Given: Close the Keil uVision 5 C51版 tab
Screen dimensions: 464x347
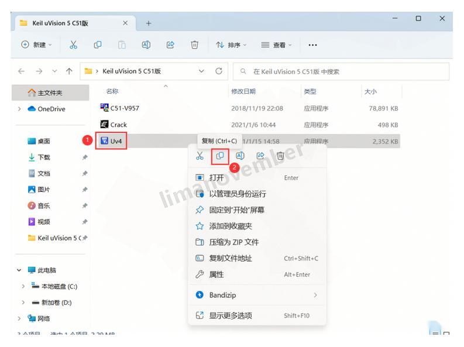Looking at the screenshot, I should pos(125,23).
